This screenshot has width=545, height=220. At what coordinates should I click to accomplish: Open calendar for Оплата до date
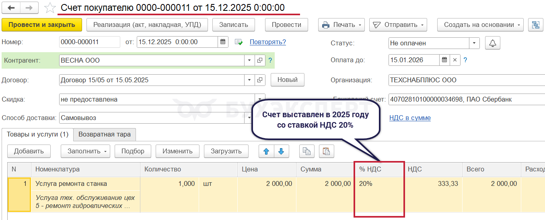tap(444, 60)
